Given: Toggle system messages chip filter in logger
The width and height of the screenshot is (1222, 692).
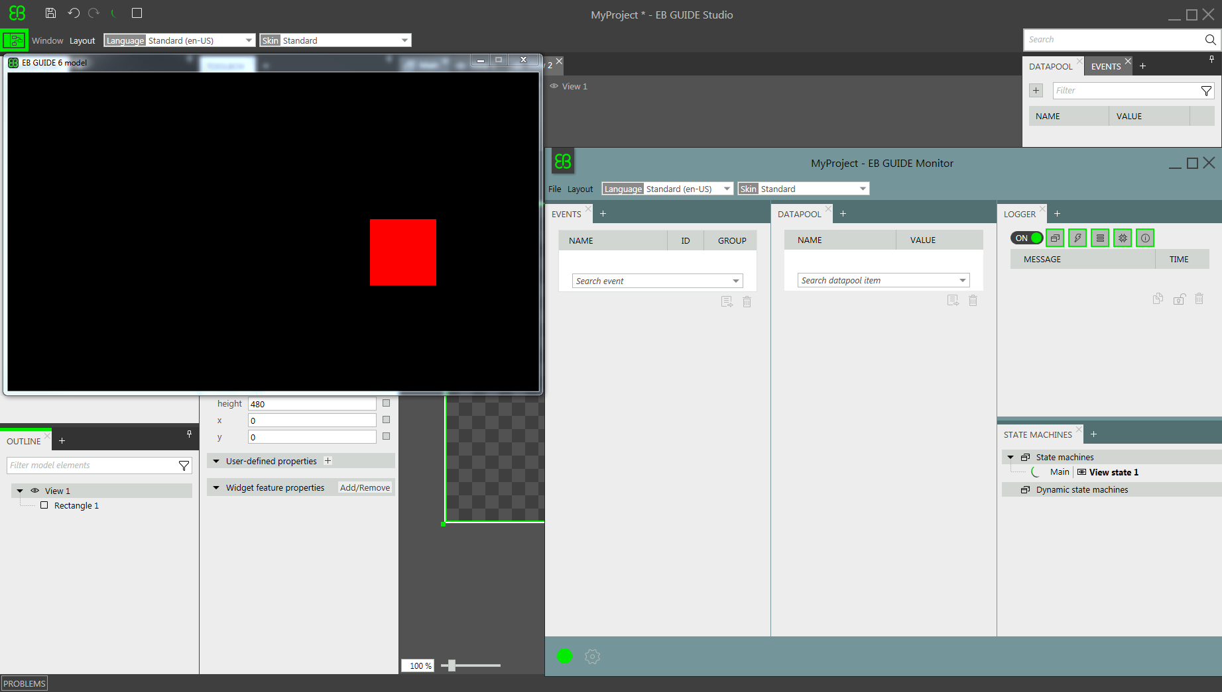Looking at the screenshot, I should click(1123, 238).
